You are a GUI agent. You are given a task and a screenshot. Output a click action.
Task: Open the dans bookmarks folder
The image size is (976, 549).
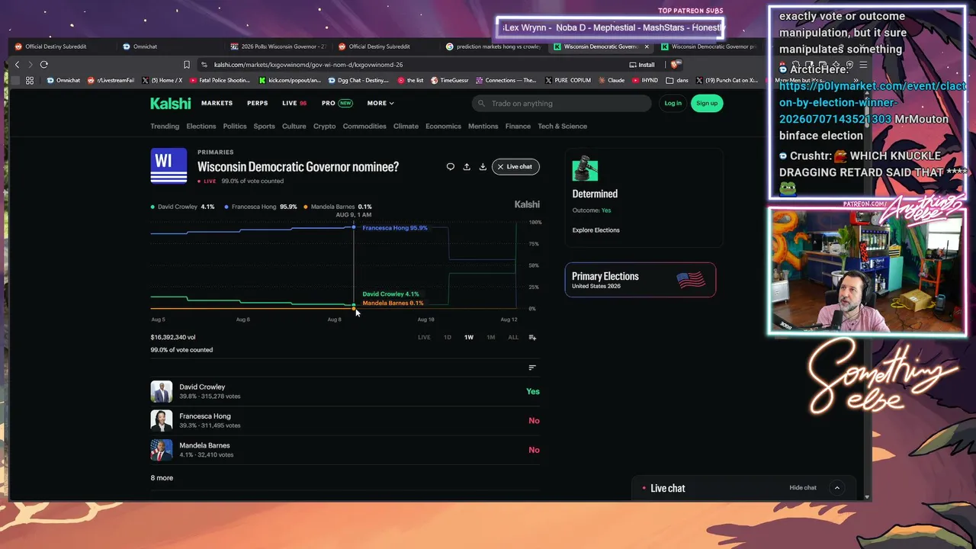pos(677,80)
